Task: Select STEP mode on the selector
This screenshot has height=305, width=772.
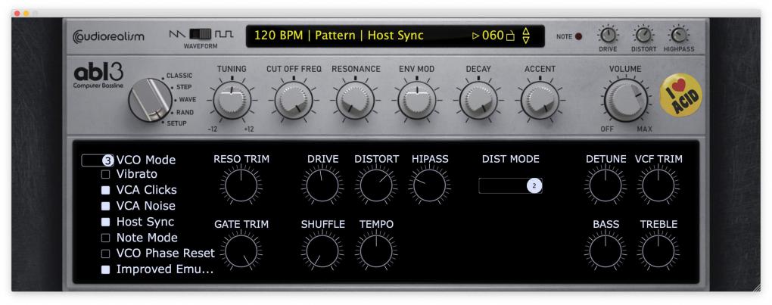Action: coord(184,87)
